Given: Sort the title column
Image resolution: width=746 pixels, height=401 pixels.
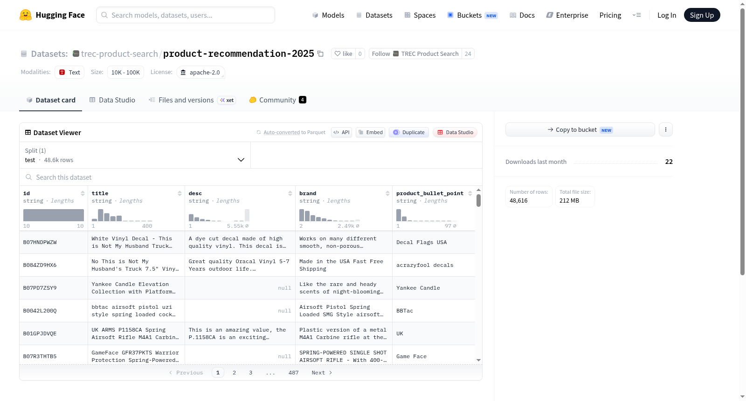Looking at the screenshot, I should (180, 193).
